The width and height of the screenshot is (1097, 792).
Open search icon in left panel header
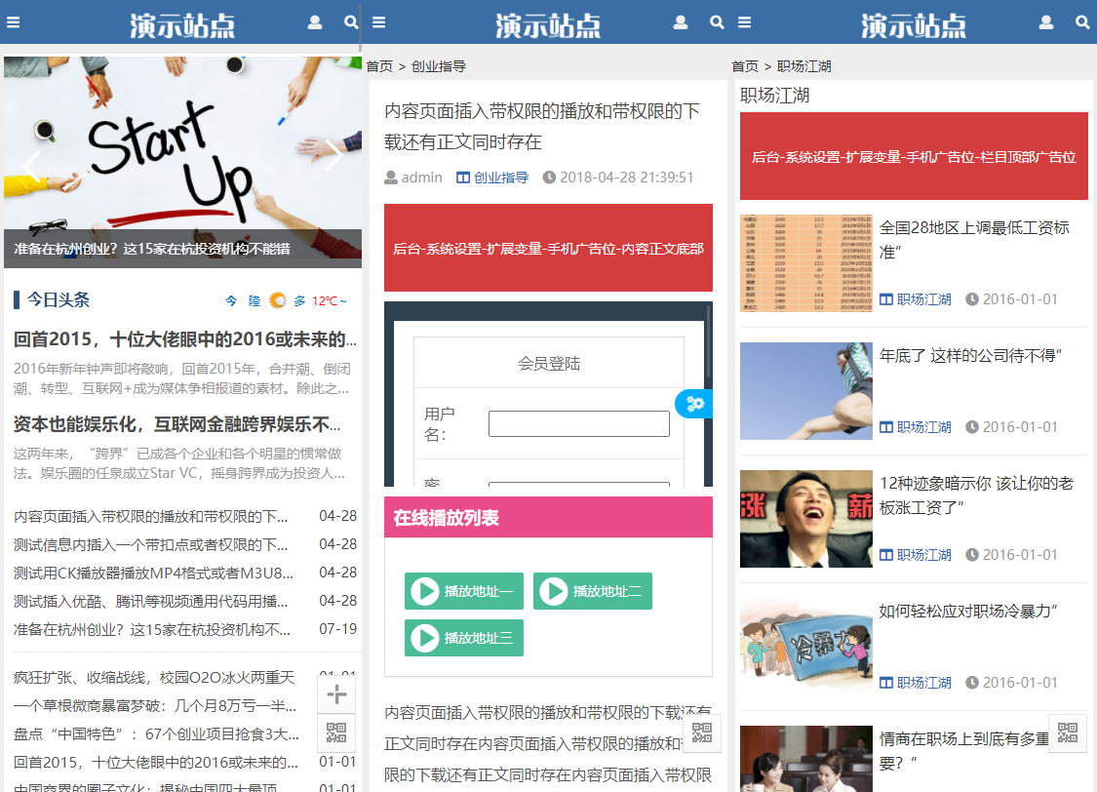tap(351, 22)
